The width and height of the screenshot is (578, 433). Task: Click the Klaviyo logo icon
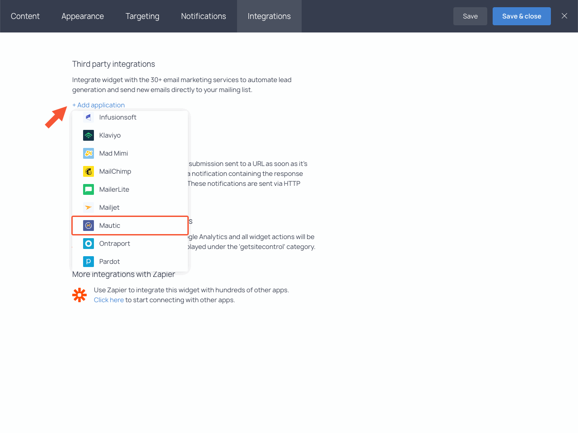pyautogui.click(x=89, y=135)
